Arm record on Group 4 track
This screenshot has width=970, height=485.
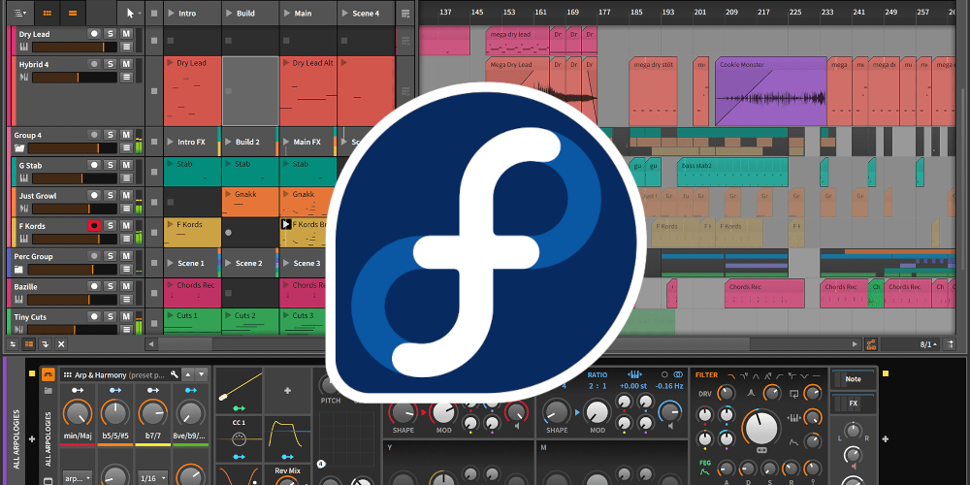tap(94, 134)
